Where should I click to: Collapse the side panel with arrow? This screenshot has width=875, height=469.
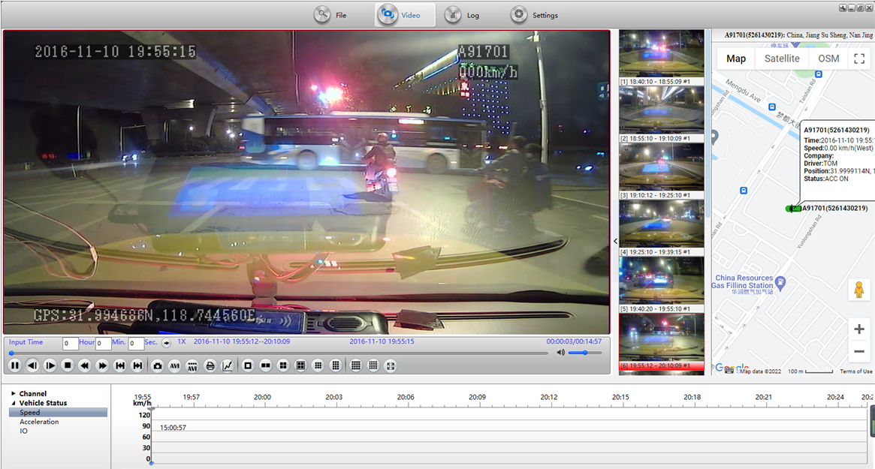pyautogui.click(x=615, y=241)
